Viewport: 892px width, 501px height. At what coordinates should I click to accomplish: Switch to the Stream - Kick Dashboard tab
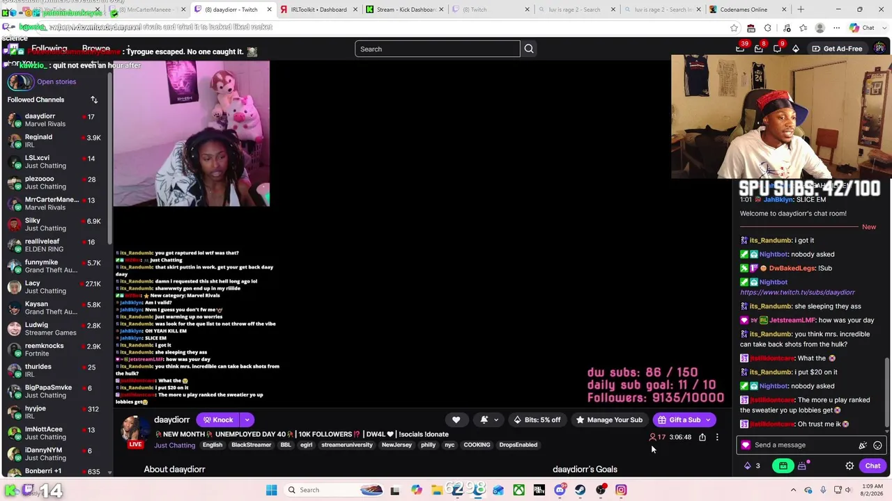click(x=404, y=10)
